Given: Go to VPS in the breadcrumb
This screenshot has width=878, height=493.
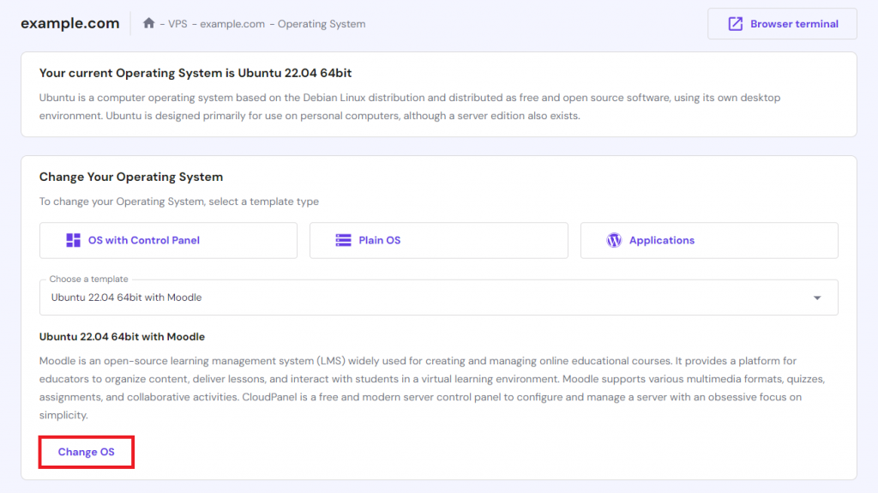Looking at the screenshot, I should click(x=178, y=24).
